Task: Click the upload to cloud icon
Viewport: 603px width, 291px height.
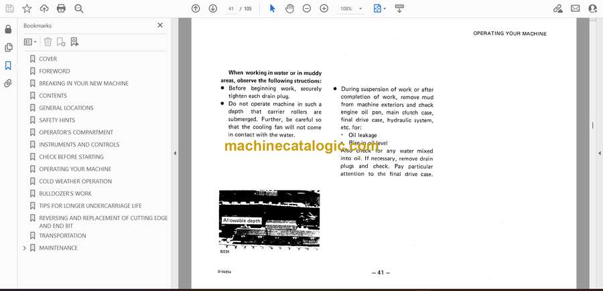Action: tap(44, 9)
